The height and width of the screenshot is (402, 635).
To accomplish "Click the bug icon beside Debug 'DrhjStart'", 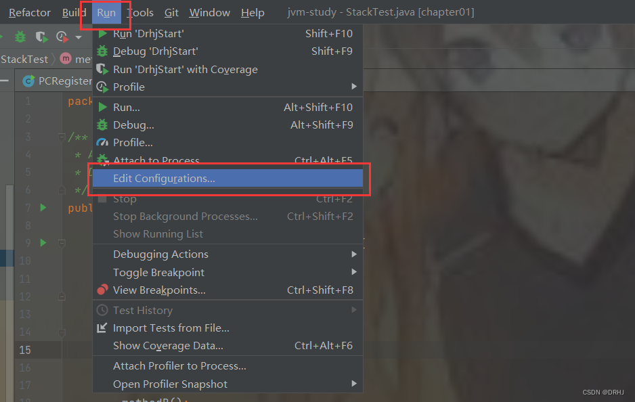I will click(102, 51).
